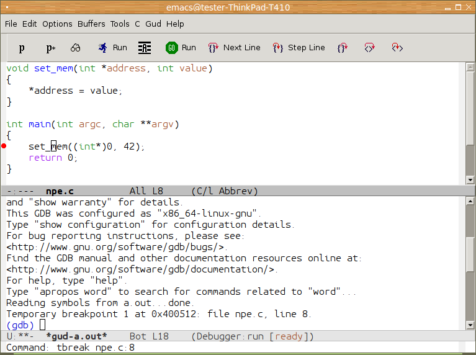Image resolution: width=476 pixels, height=355 pixels.
Task: Click the down stack frame icon
Action: [x=397, y=48]
